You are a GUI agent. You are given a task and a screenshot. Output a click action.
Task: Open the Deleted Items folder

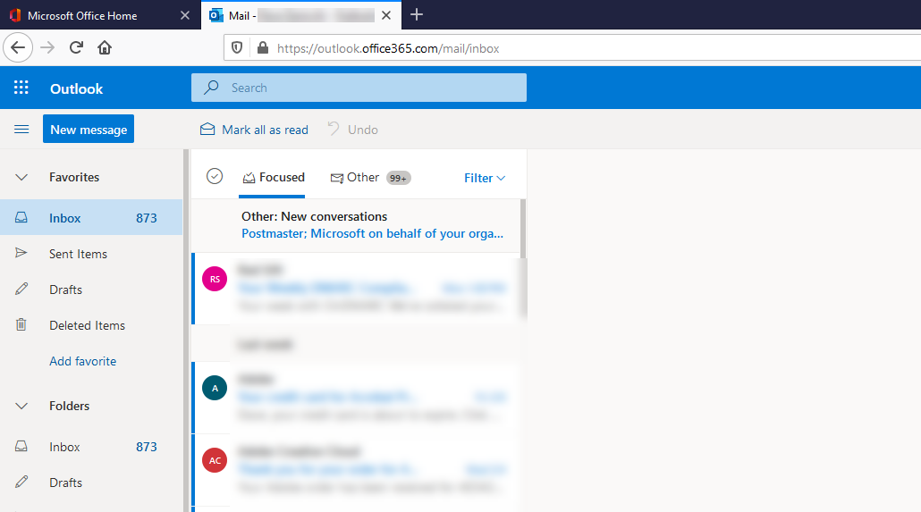(91, 325)
